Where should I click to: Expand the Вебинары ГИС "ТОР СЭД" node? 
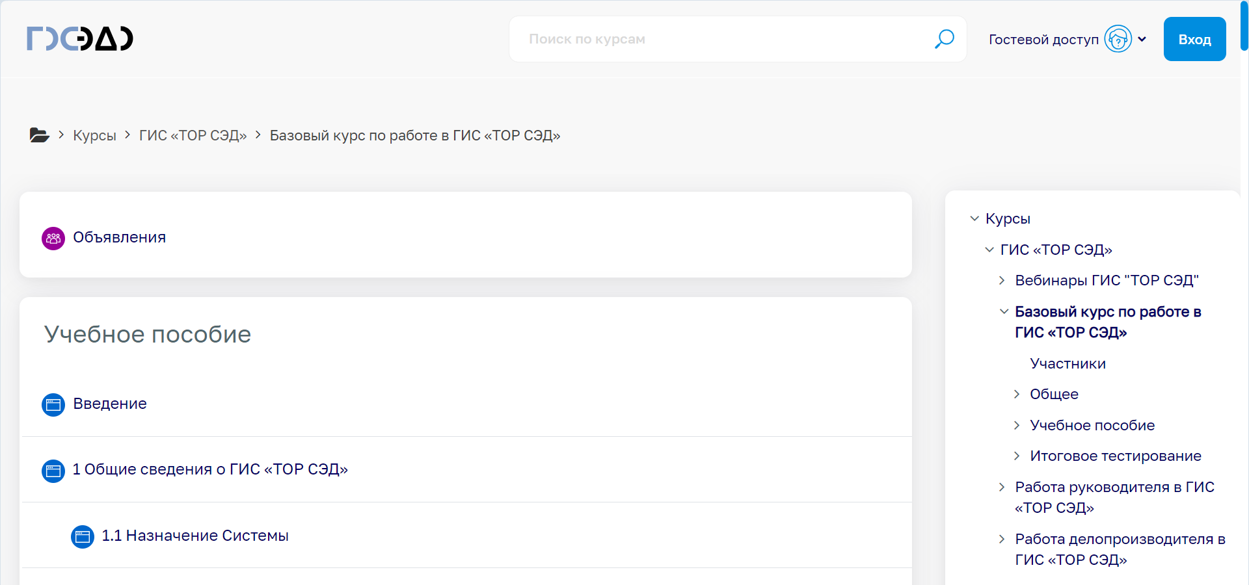click(x=1002, y=281)
